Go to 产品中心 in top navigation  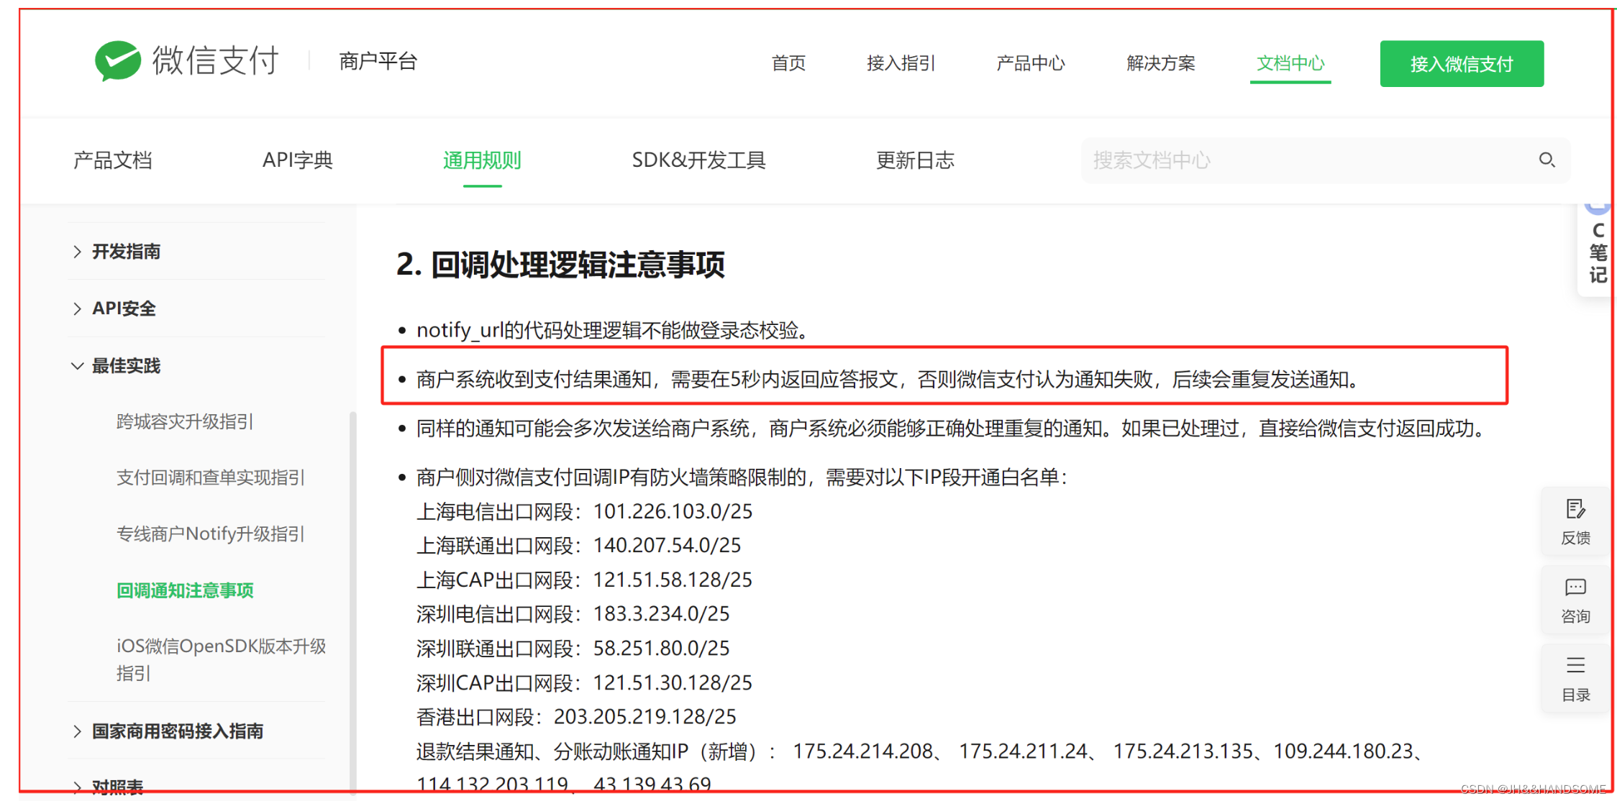point(1030,63)
